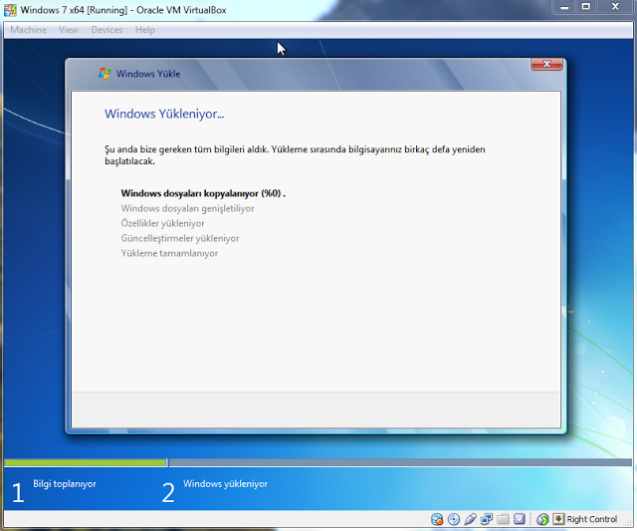Click the network adapters status icon
This screenshot has width=637, height=531.
click(x=487, y=519)
